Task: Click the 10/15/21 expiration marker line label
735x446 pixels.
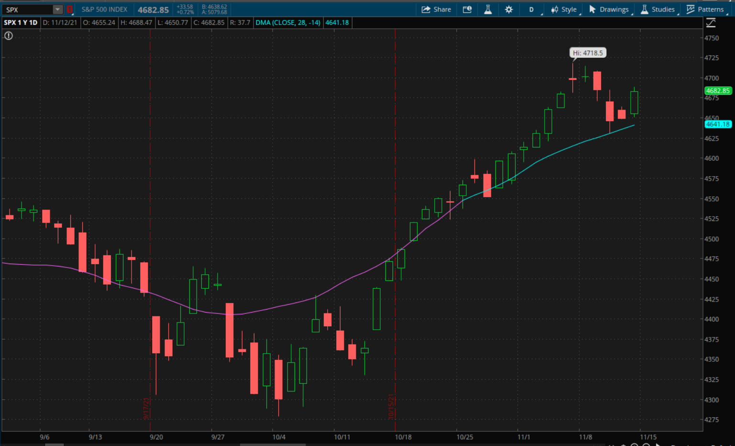Action: [391, 406]
